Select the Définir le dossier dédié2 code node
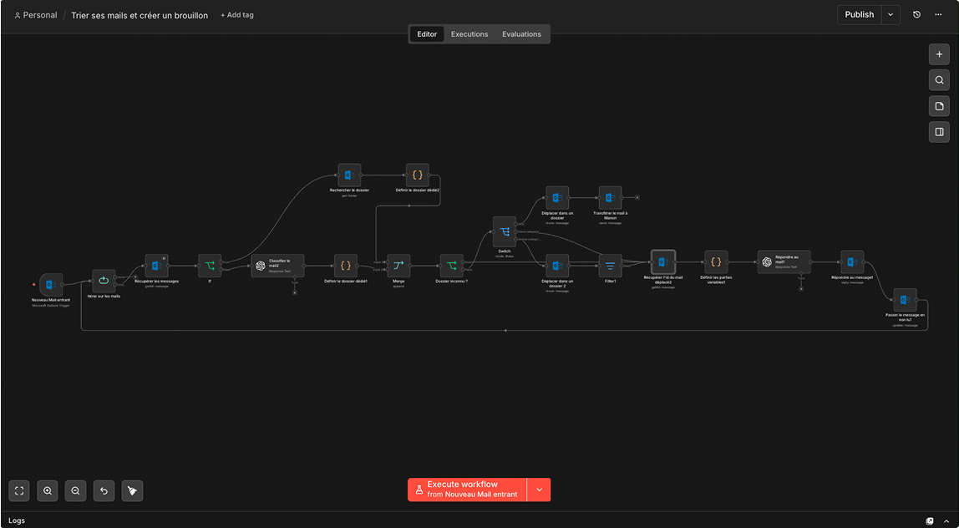 [417, 175]
